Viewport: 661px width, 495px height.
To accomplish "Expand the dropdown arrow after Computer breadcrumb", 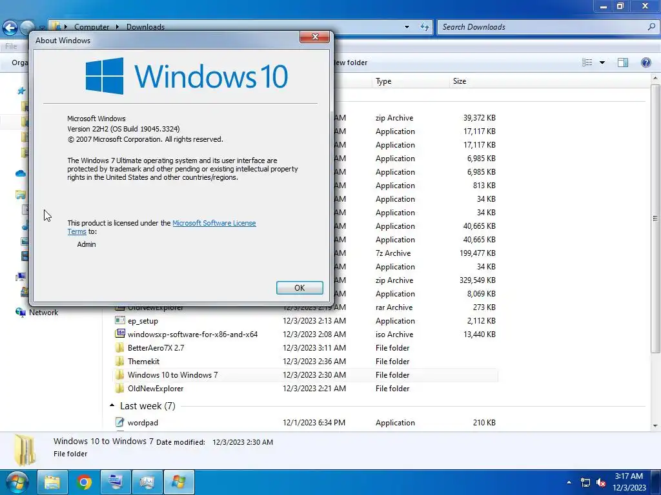I will point(117,27).
